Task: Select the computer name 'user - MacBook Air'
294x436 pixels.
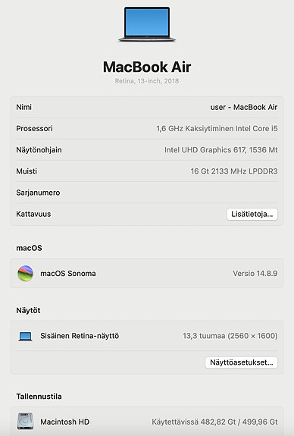Action: point(244,107)
